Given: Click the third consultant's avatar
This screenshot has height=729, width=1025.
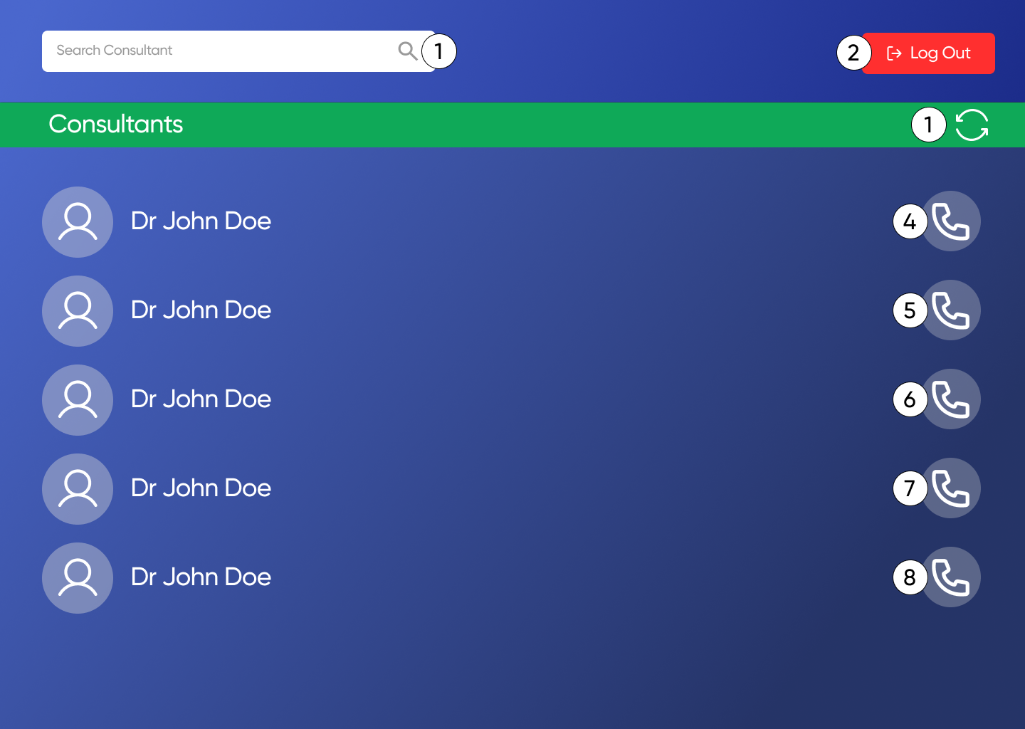Looking at the screenshot, I should coord(78,400).
